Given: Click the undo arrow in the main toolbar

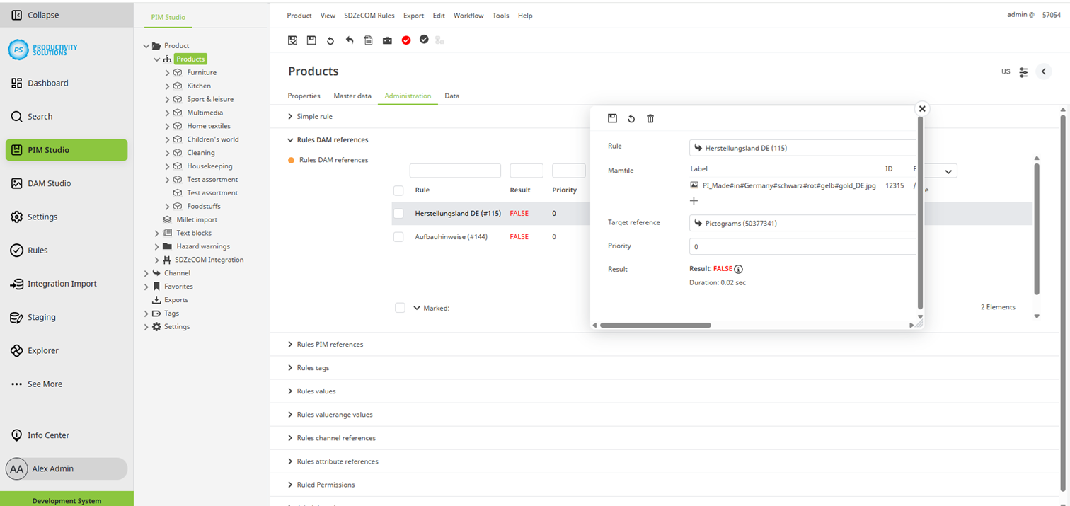Looking at the screenshot, I should [x=349, y=40].
